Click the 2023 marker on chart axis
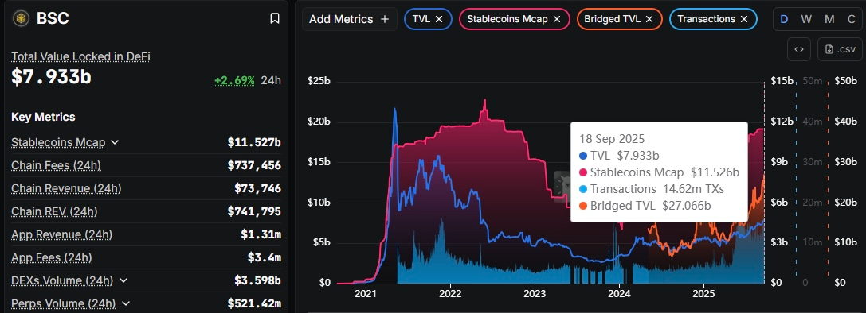 pos(535,294)
